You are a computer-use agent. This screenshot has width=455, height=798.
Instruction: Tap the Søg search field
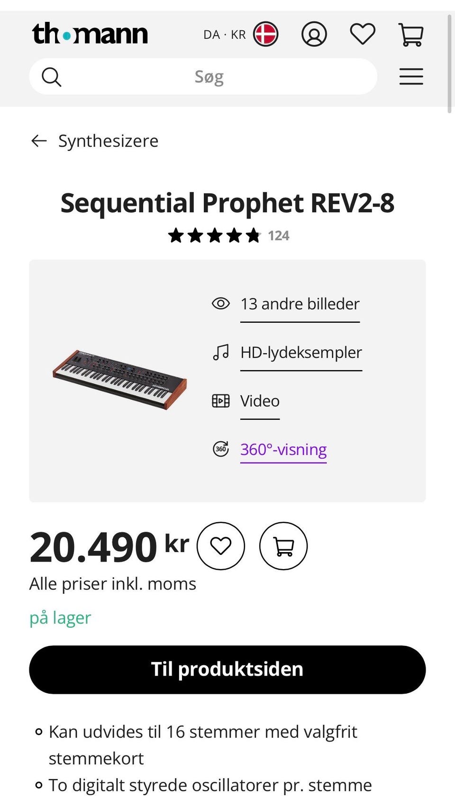(x=209, y=77)
